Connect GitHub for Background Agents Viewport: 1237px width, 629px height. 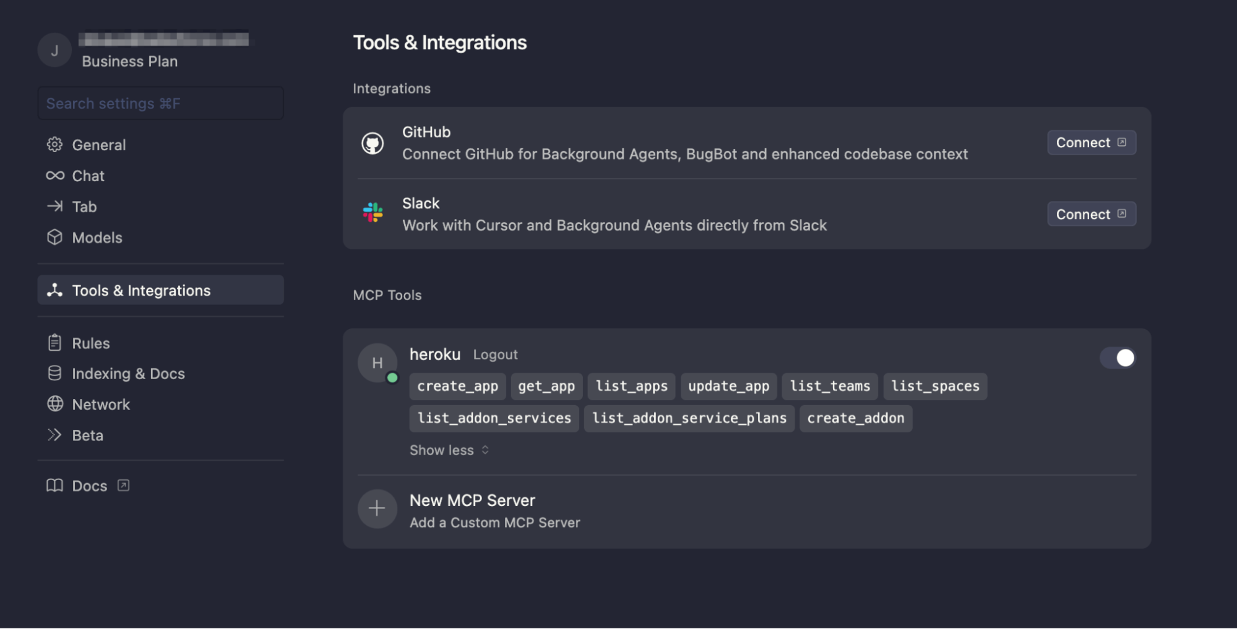click(x=1091, y=142)
